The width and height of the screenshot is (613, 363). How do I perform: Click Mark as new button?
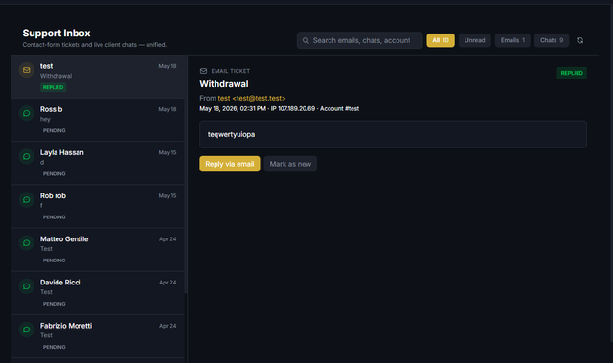(x=290, y=164)
